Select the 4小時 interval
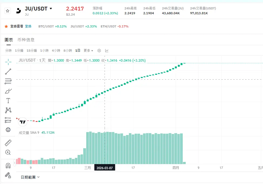263x184 pixels. pos(56,50)
